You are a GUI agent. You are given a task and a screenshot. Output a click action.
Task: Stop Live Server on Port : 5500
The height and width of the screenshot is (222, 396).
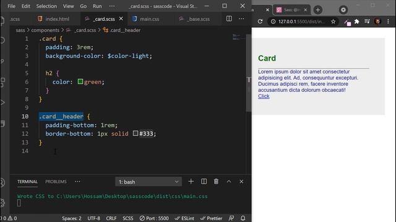pyautogui.click(x=154, y=218)
